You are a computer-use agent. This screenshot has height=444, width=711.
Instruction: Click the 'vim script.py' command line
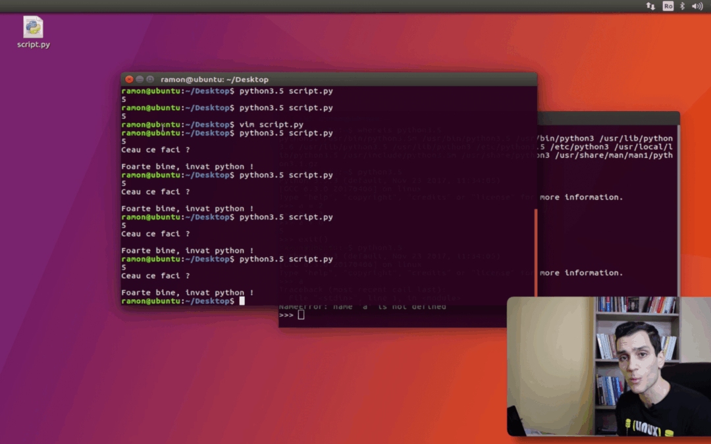point(271,124)
